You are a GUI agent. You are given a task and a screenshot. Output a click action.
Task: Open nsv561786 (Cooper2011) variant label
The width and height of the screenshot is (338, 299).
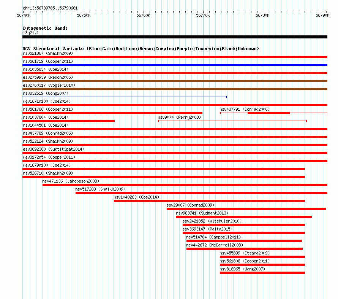pos(48,109)
